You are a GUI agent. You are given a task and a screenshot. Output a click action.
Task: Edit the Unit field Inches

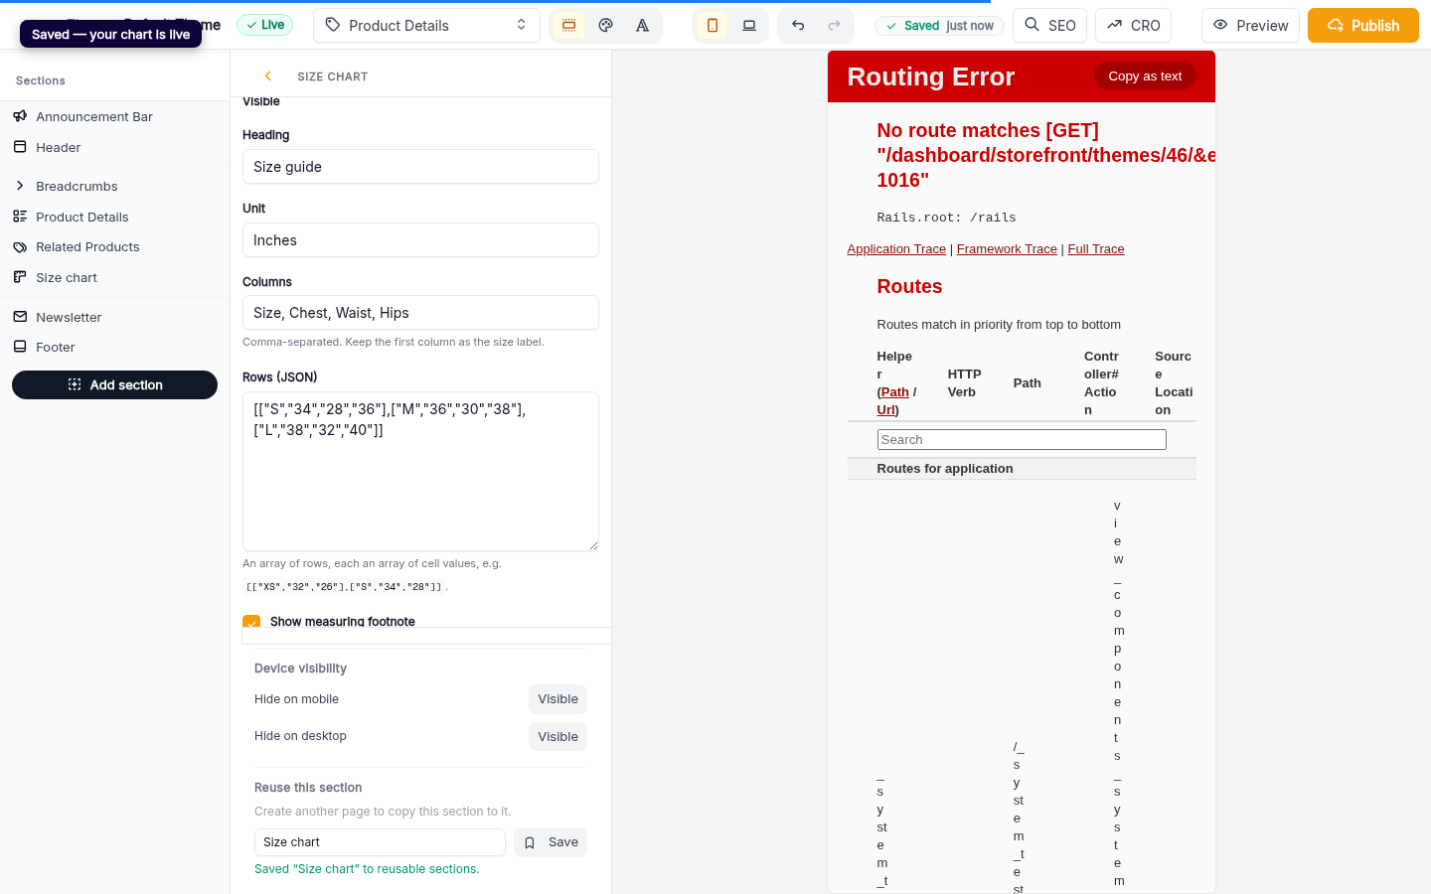(x=420, y=240)
